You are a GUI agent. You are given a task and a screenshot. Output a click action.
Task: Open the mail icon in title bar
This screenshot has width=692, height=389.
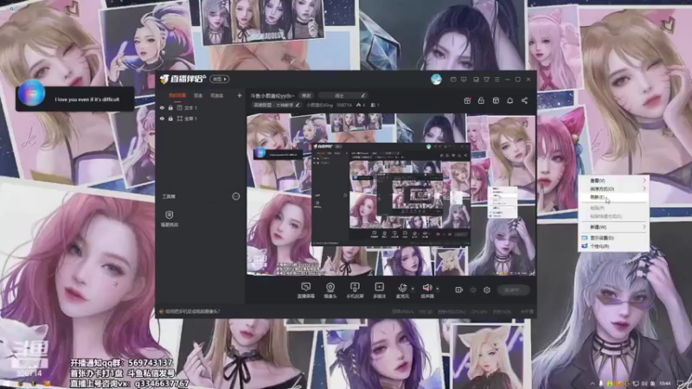pos(453,80)
